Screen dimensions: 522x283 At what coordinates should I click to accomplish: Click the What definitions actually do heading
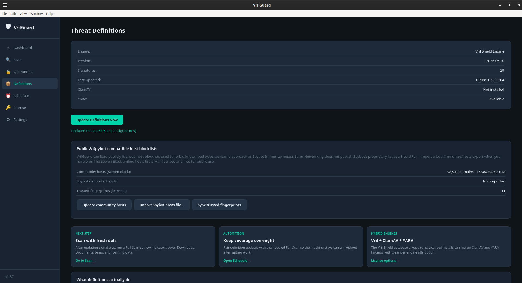pyautogui.click(x=103, y=280)
